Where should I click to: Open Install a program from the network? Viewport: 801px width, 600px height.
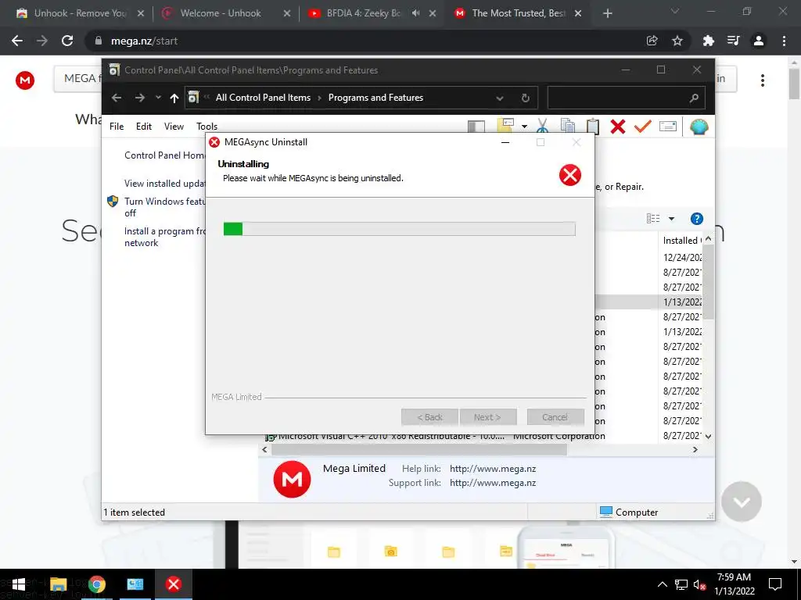coord(164,237)
